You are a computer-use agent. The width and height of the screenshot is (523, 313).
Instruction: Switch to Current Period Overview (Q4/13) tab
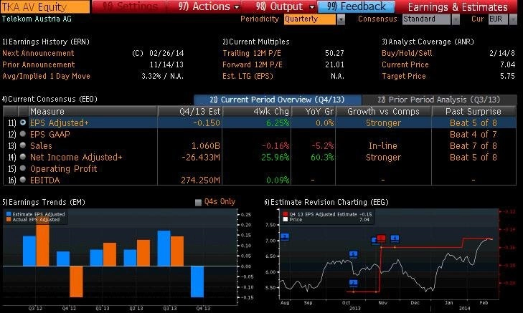coord(278,100)
